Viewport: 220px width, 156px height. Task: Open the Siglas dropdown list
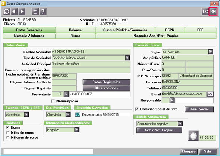coord(211,52)
